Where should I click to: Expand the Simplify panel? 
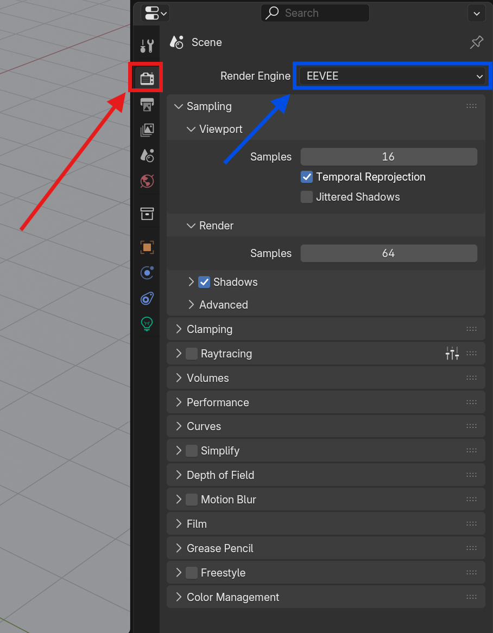pyautogui.click(x=179, y=451)
